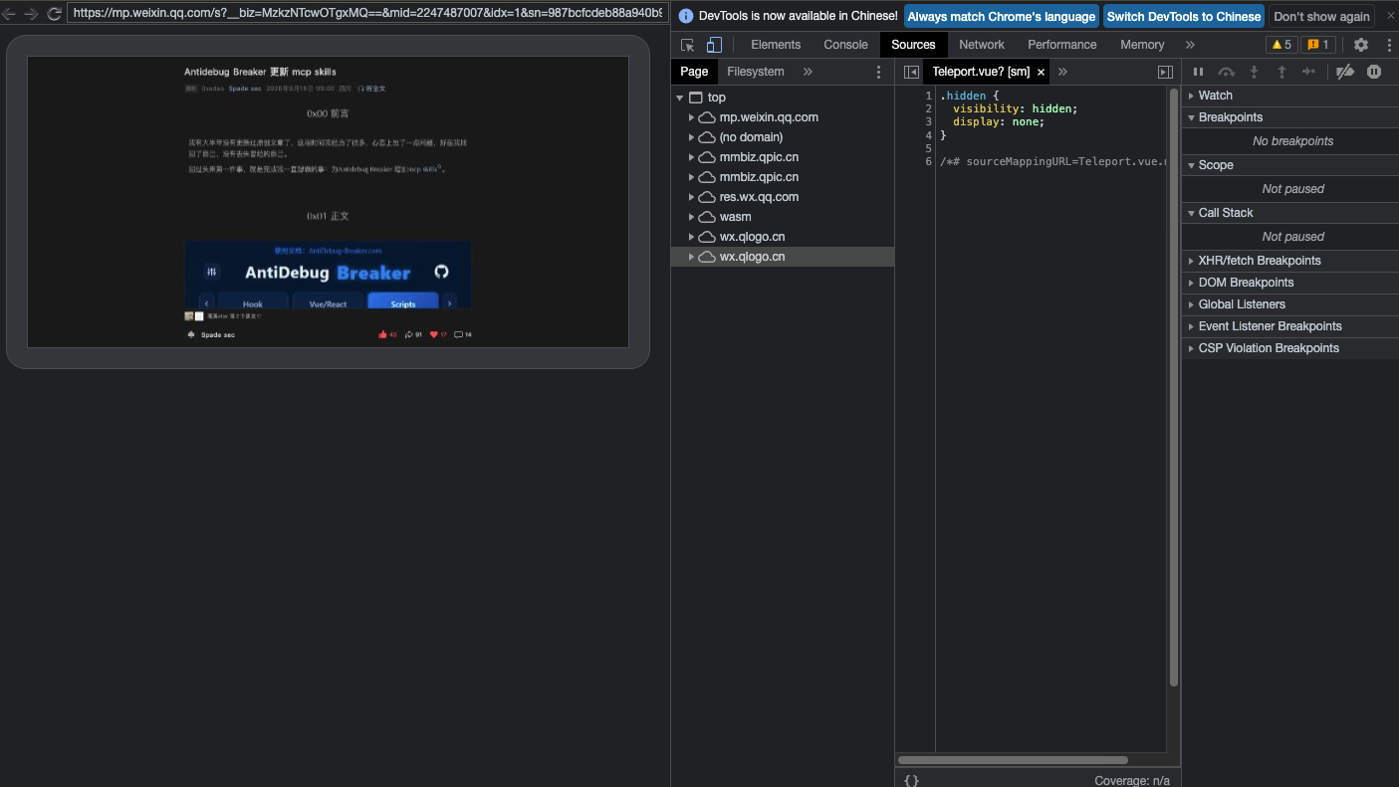Collapse the top frame tree node

[680, 98]
